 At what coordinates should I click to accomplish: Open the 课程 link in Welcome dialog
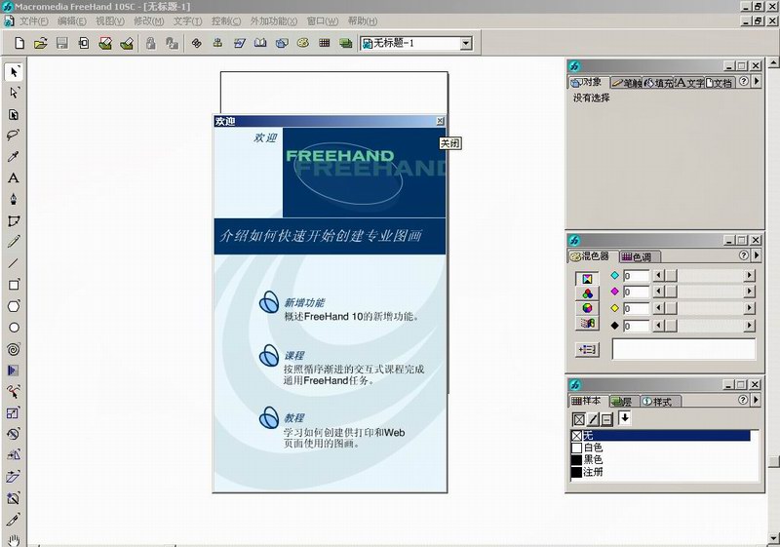click(x=294, y=356)
